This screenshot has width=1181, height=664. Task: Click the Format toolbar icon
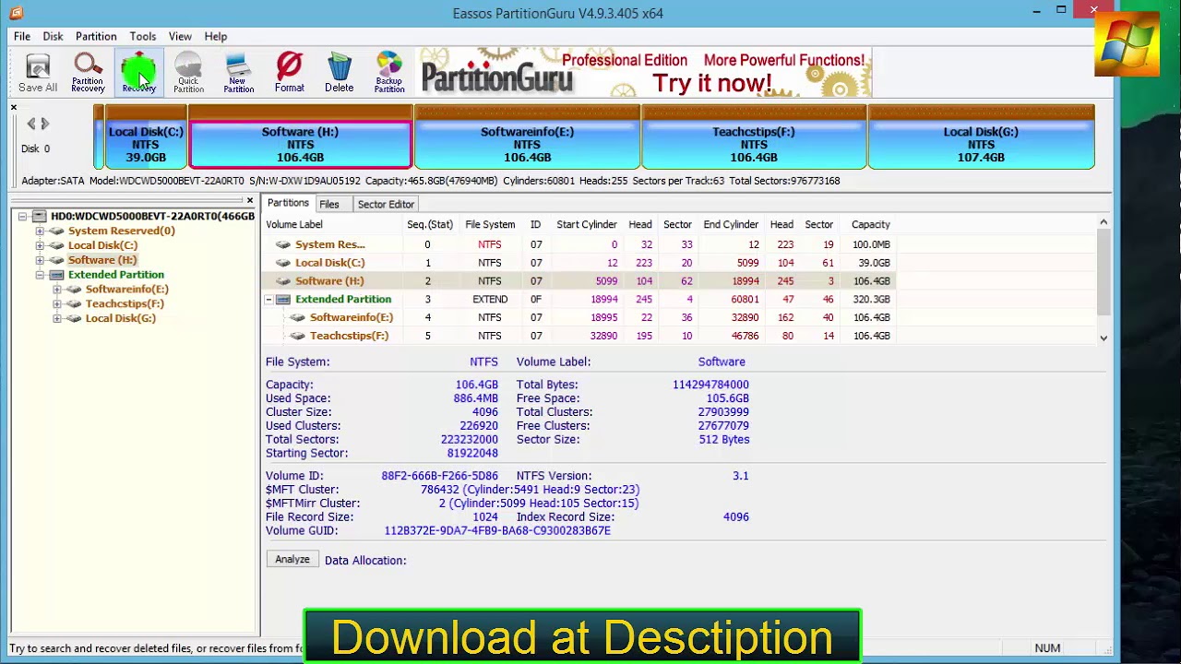pos(289,73)
